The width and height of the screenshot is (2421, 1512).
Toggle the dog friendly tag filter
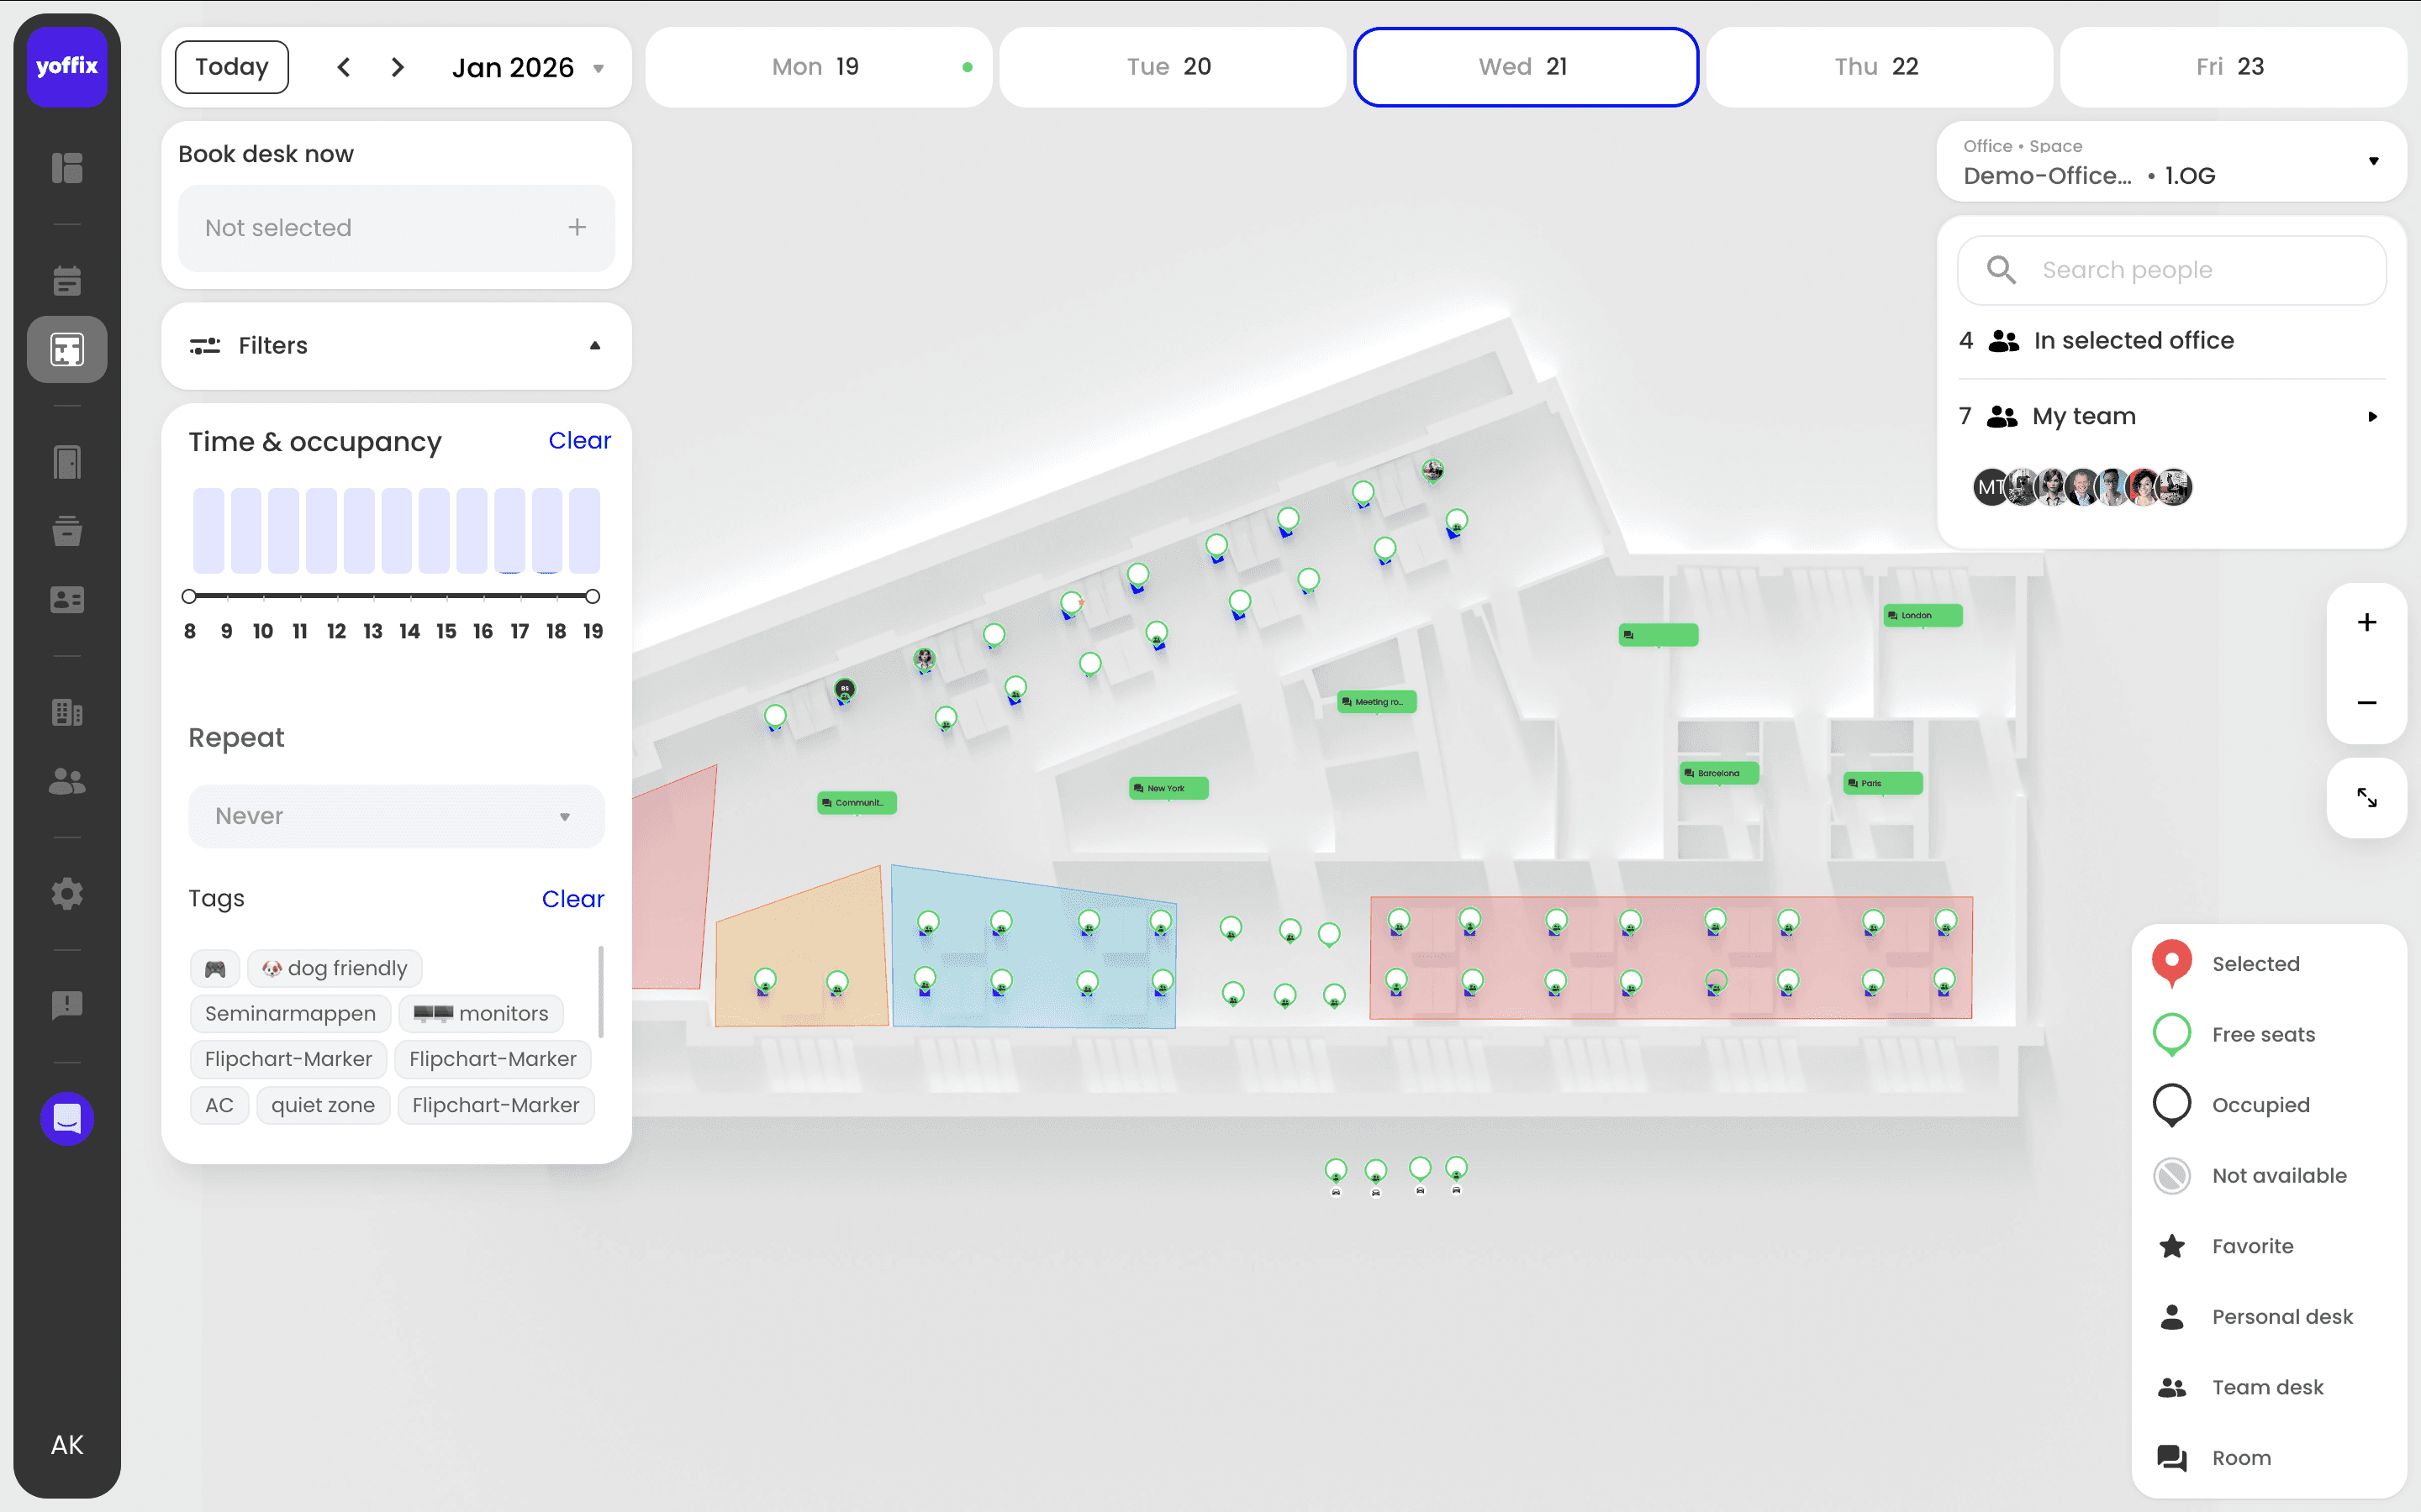pyautogui.click(x=335, y=968)
